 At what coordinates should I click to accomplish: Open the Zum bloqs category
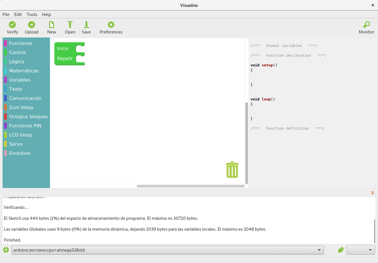26,107
